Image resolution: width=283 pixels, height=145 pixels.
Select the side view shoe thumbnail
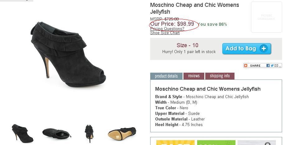tap(22, 132)
